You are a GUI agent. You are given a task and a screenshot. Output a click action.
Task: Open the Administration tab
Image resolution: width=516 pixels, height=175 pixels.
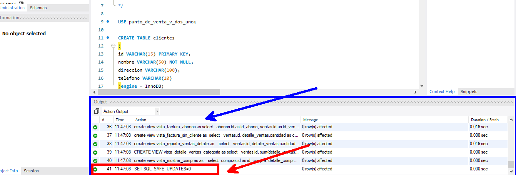pyautogui.click(x=12, y=8)
